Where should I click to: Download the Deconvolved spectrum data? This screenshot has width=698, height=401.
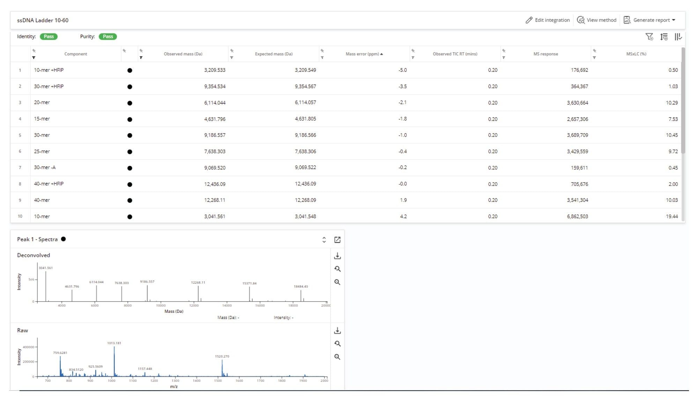tap(337, 256)
